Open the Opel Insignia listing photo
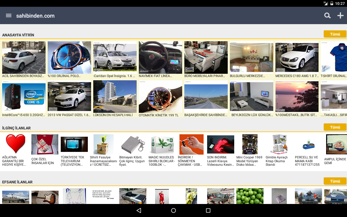 point(115,58)
